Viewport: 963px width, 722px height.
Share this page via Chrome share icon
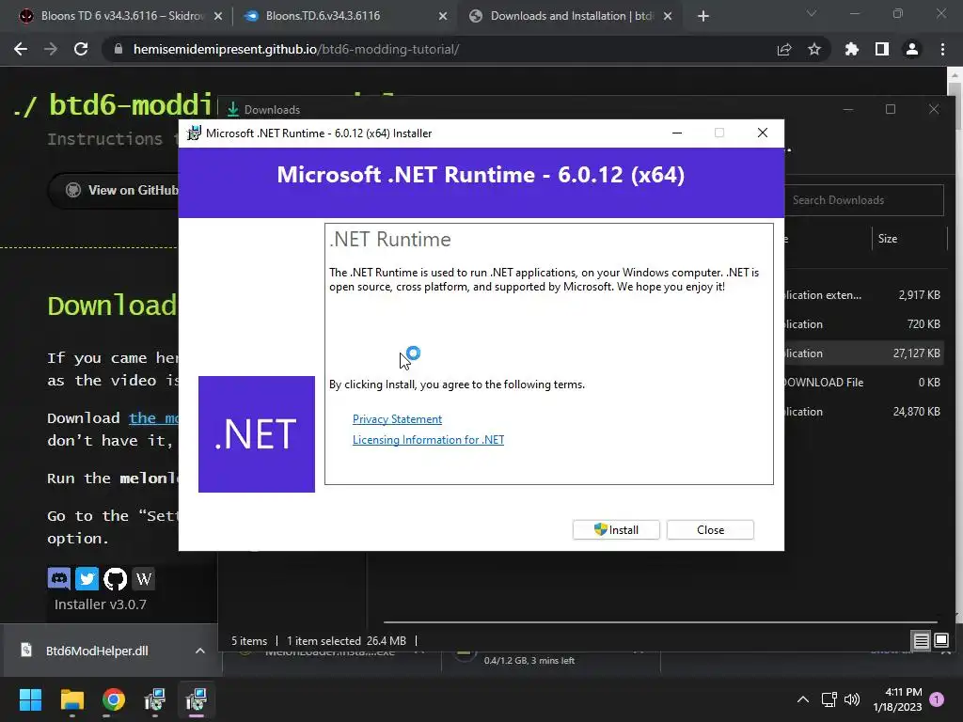pos(783,49)
